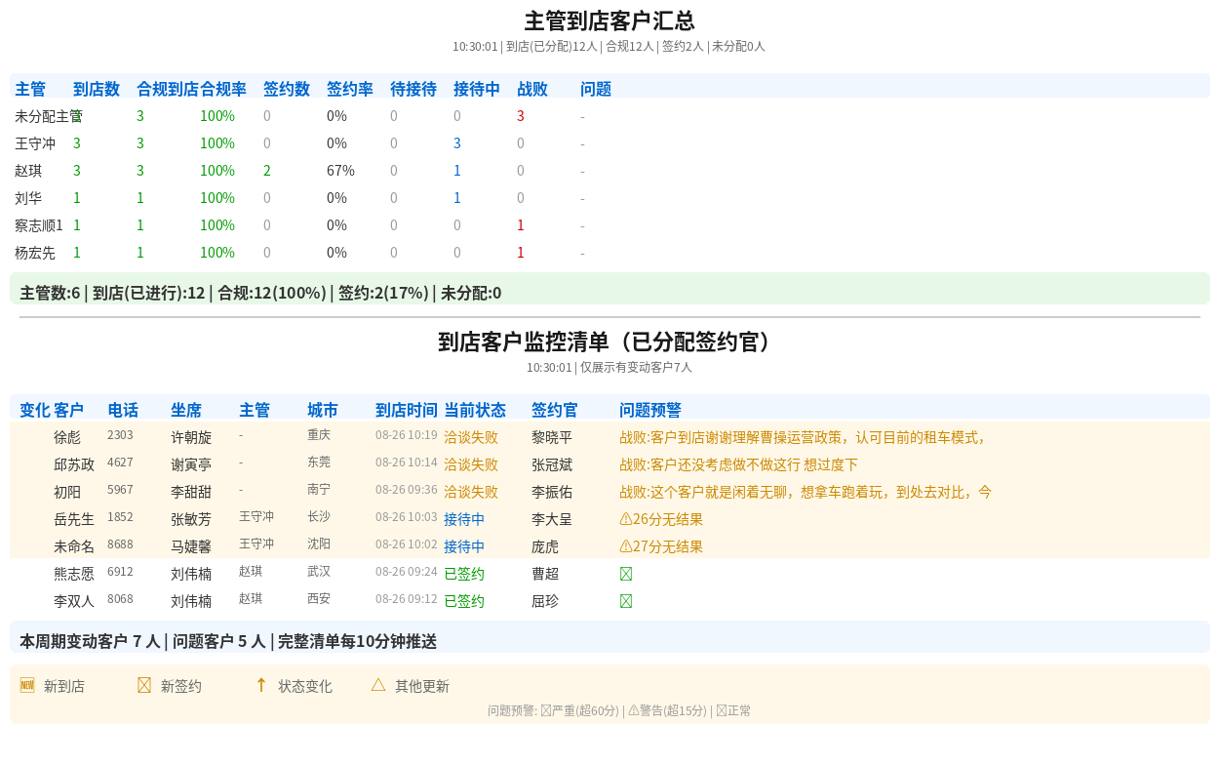Screen dimensions: 1219x765
Task: Click the 主管到店客户汇总 title
Action: coord(609,21)
